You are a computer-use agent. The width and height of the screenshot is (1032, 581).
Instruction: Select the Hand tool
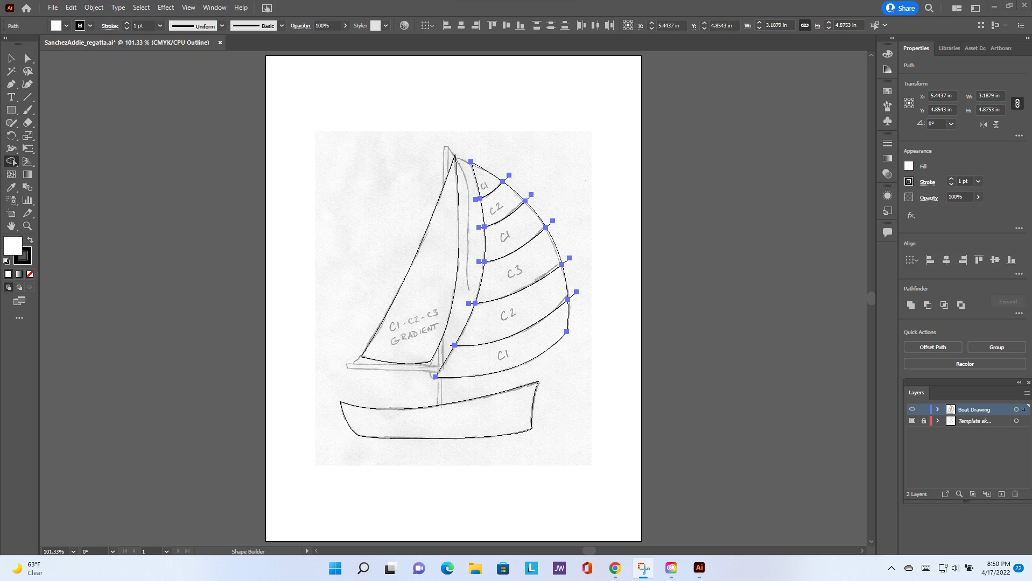click(11, 226)
